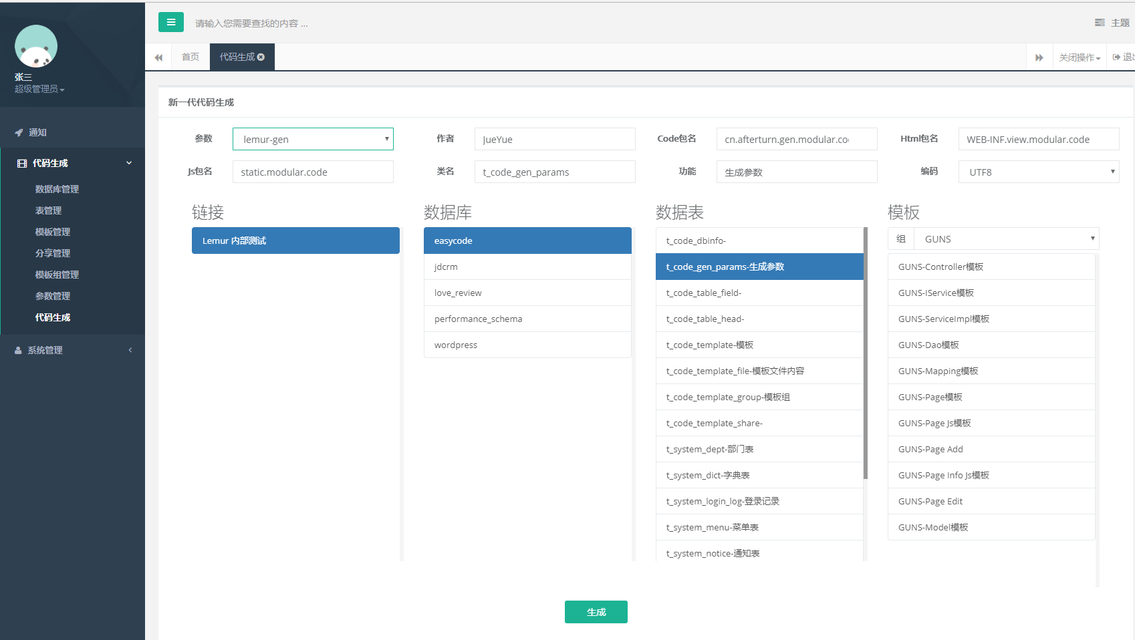Open the 超级管理员 user dropdown

[39, 89]
